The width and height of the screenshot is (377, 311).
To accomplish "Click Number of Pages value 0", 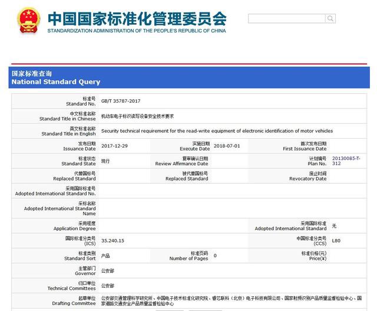I will [x=215, y=256].
